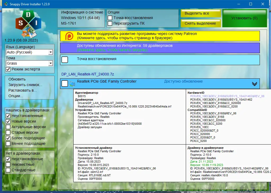Image resolution: width=271 pixels, height=193 pixels.
Task: Click Загрузить снимок... menu item
Action: click(x=25, y=85)
